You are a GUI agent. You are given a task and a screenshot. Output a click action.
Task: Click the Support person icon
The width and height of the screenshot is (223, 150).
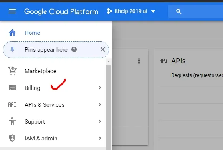(12, 121)
